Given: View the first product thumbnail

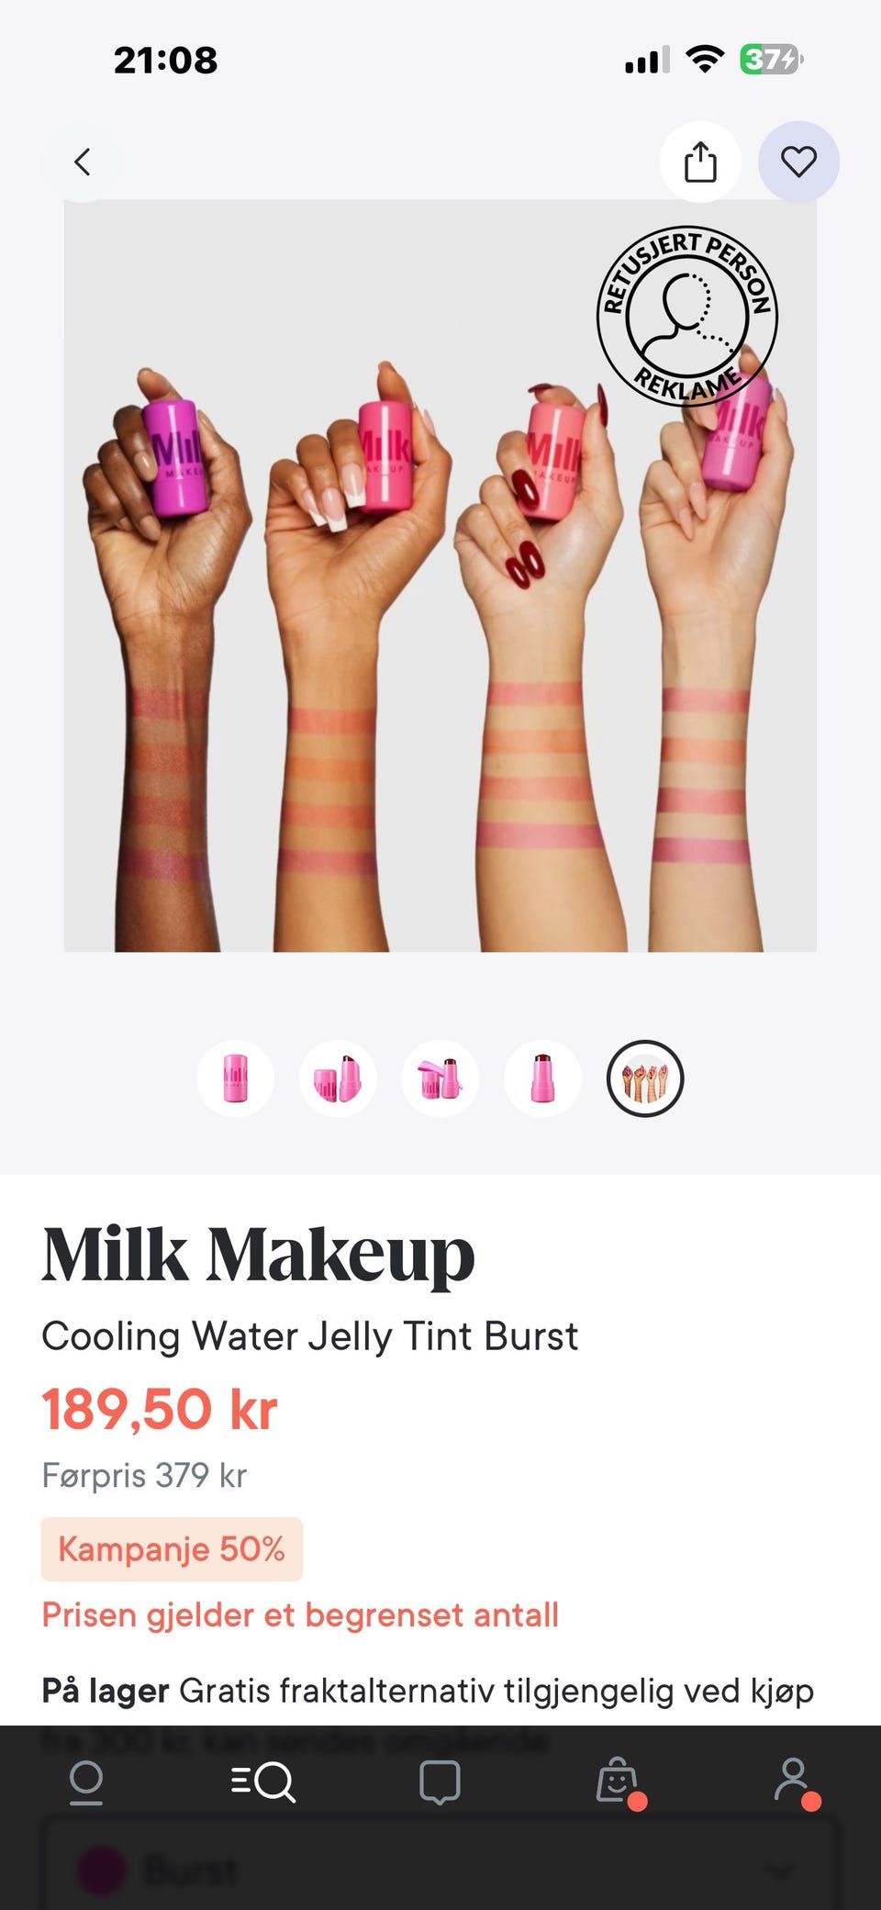Looking at the screenshot, I should (235, 1078).
